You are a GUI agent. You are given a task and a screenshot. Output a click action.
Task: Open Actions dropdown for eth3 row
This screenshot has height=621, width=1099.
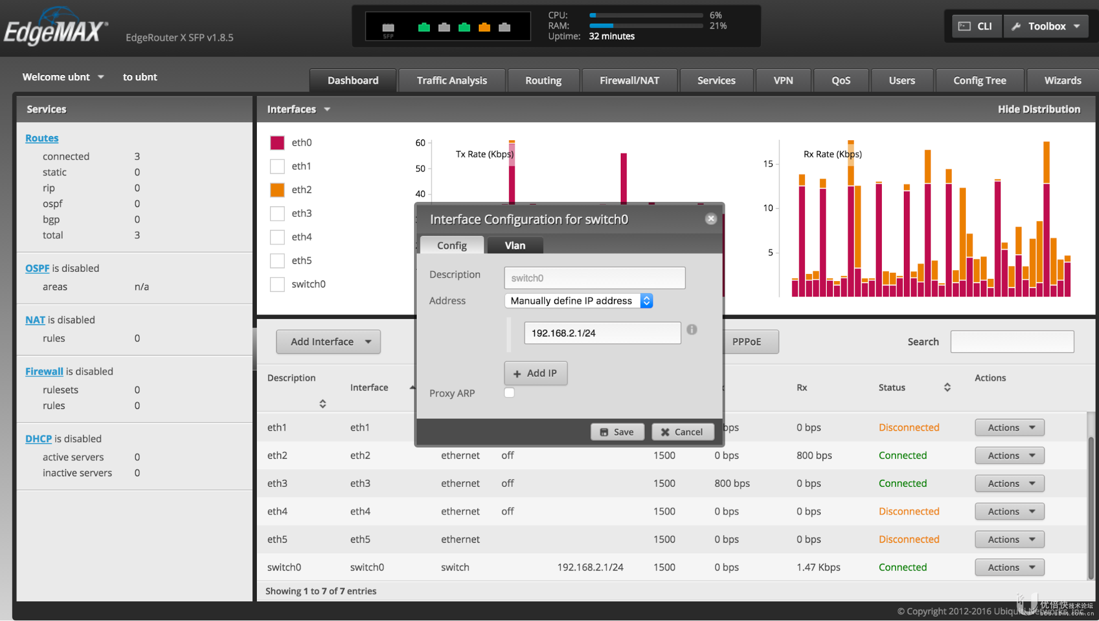pos(1009,483)
